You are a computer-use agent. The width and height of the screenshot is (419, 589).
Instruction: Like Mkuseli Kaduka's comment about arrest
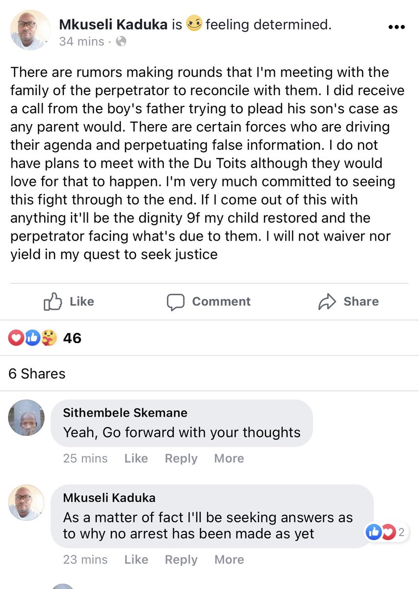pos(136,560)
